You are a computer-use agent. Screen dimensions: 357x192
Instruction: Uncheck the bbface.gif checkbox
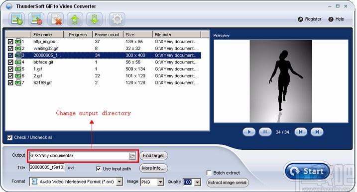10,62
